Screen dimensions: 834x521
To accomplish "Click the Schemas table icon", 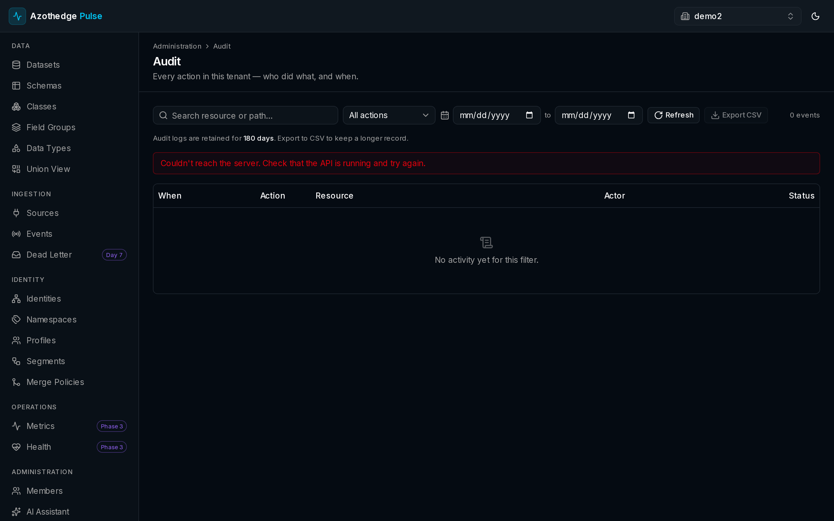I will tap(16, 85).
